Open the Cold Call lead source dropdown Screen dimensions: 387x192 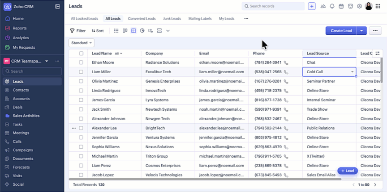point(352,72)
